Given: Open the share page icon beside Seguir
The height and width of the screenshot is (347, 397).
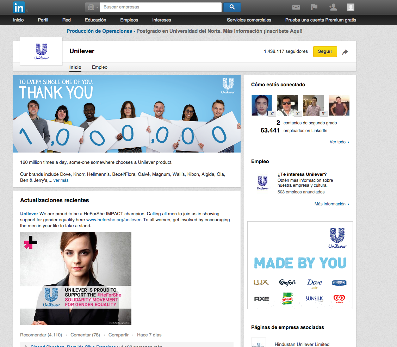Looking at the screenshot, I should 345,51.
